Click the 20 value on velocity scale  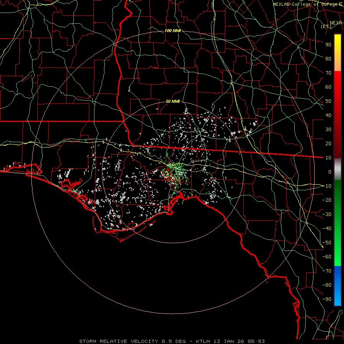coord(328,143)
